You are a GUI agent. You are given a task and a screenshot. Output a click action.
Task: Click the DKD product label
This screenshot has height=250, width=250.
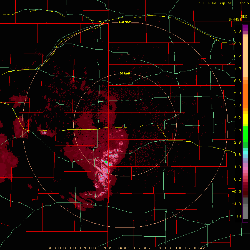pos(244,17)
